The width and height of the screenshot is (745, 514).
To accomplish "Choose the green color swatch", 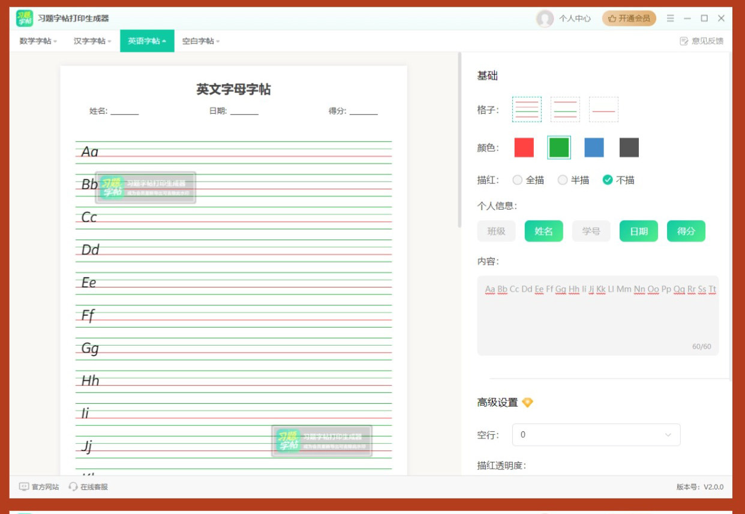I will (559, 147).
